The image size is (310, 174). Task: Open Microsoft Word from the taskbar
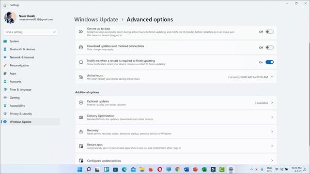[x=186, y=169]
